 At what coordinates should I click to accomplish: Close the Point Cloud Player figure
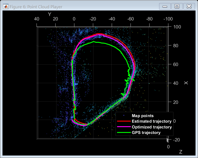click(189, 7)
